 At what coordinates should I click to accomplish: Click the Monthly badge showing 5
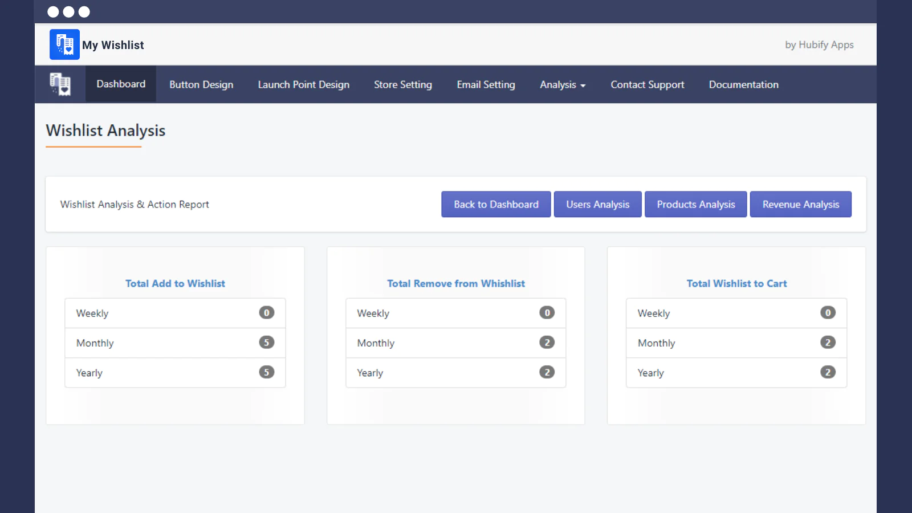(266, 343)
